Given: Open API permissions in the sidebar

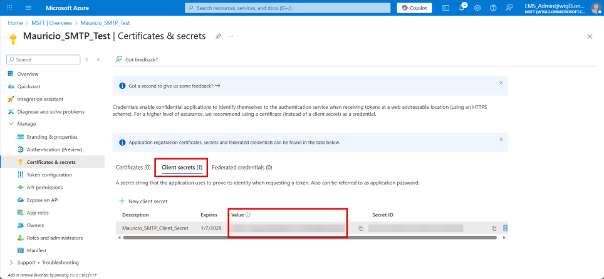Looking at the screenshot, I should (x=44, y=187).
